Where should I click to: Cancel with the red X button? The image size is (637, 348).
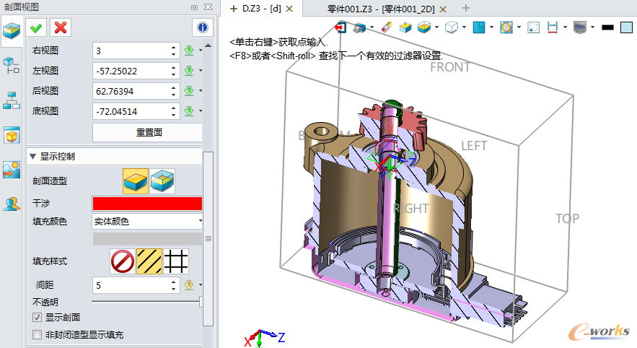(x=61, y=27)
